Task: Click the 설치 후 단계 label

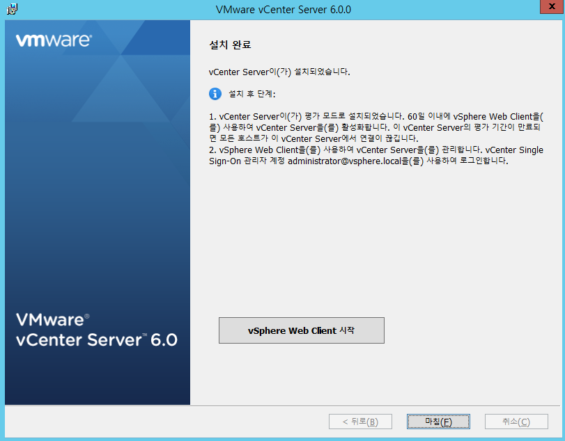Action: 253,94
